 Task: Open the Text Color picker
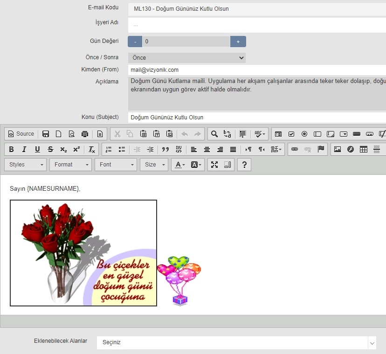coord(180,165)
